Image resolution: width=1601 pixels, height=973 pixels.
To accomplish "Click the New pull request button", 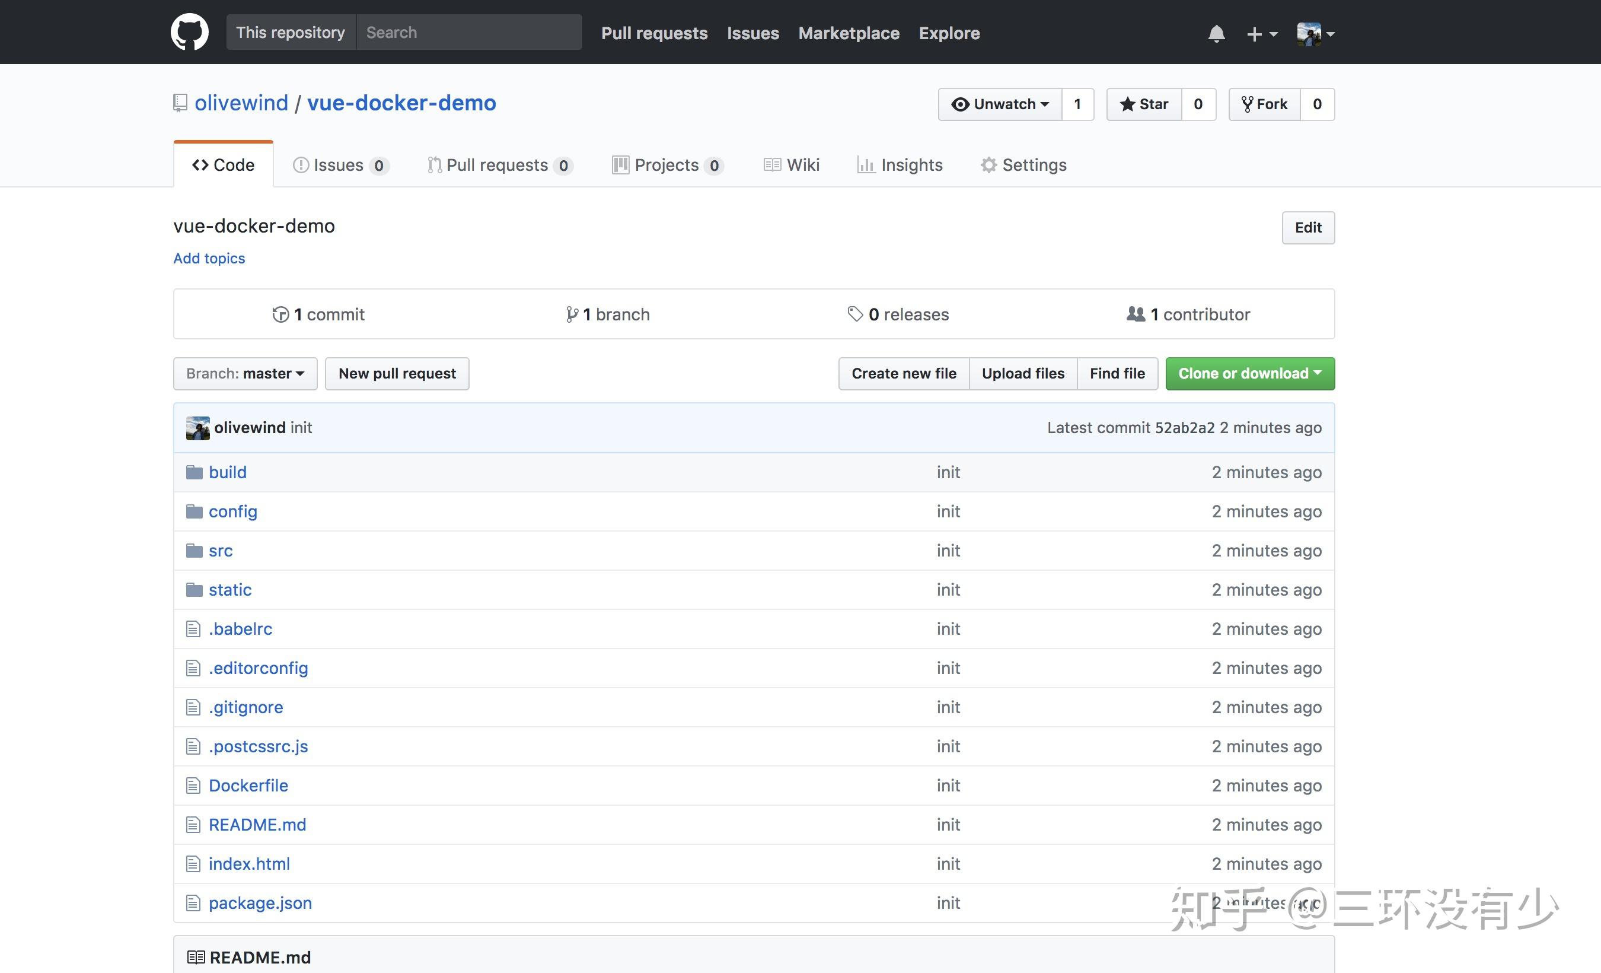I will (x=397, y=374).
